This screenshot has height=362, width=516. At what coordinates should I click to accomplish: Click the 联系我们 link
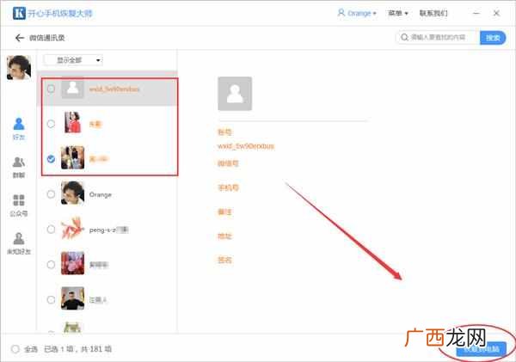point(433,13)
